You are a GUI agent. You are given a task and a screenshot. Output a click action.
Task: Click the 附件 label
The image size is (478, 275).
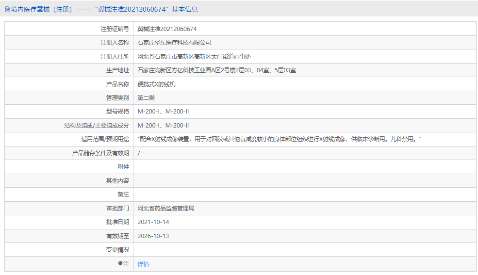[123, 166]
